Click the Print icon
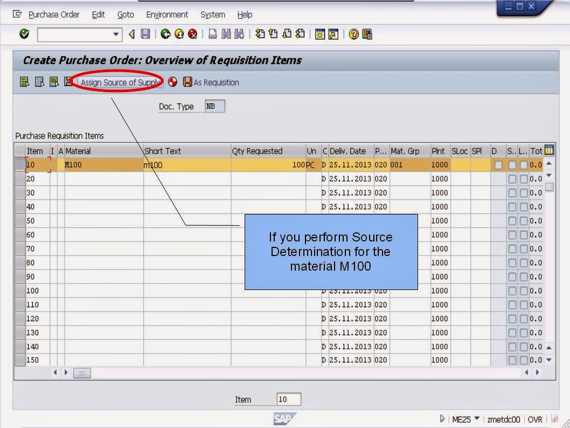Image resolution: width=570 pixels, height=428 pixels. coord(213,34)
